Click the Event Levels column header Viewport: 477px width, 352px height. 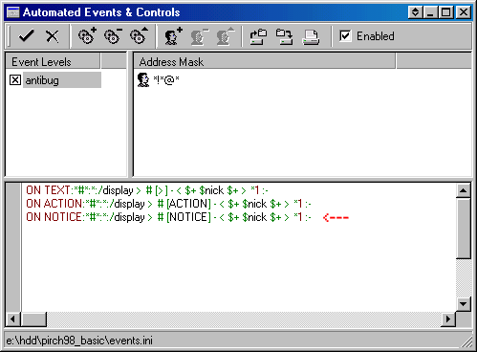pos(53,61)
